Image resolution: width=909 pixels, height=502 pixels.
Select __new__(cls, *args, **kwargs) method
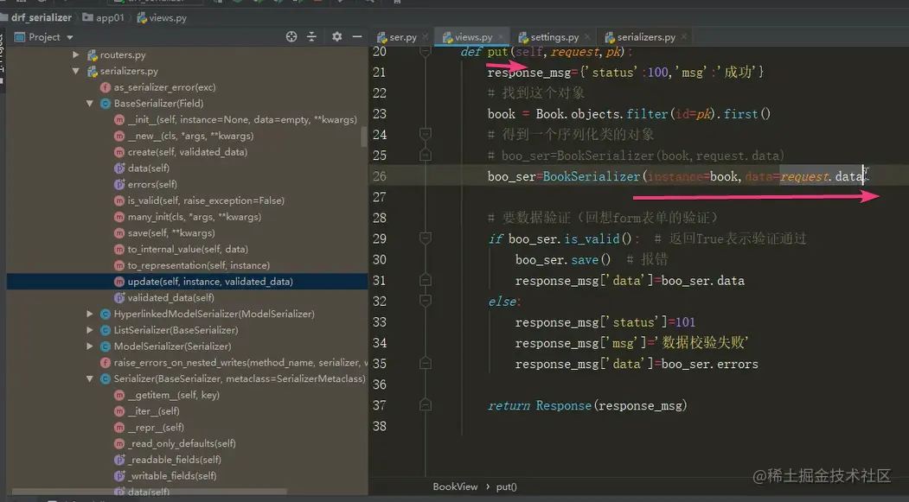(x=190, y=136)
